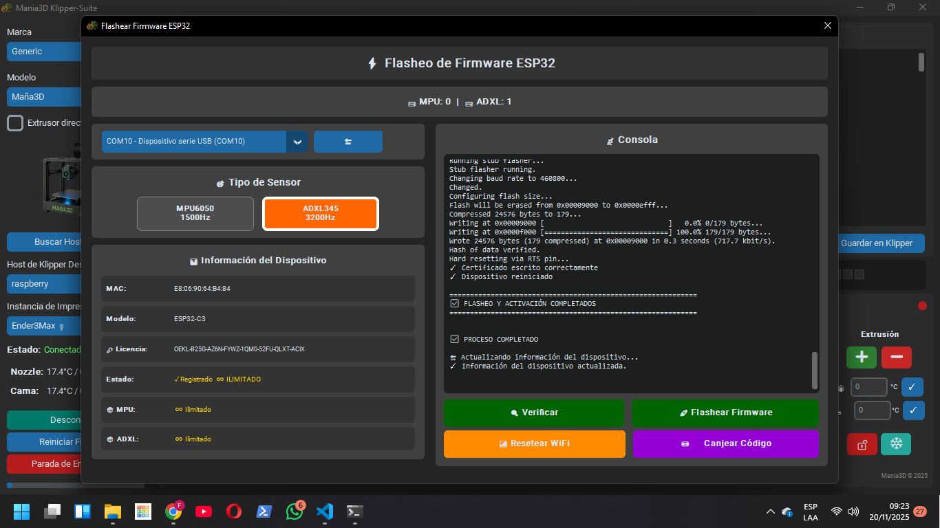Click the first temperature input field next to flame
The height and width of the screenshot is (528, 940).
tap(868, 387)
